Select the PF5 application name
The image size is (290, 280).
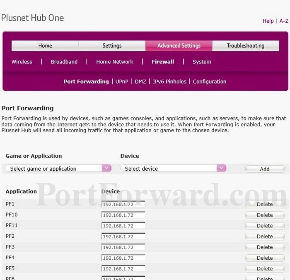[10, 268]
